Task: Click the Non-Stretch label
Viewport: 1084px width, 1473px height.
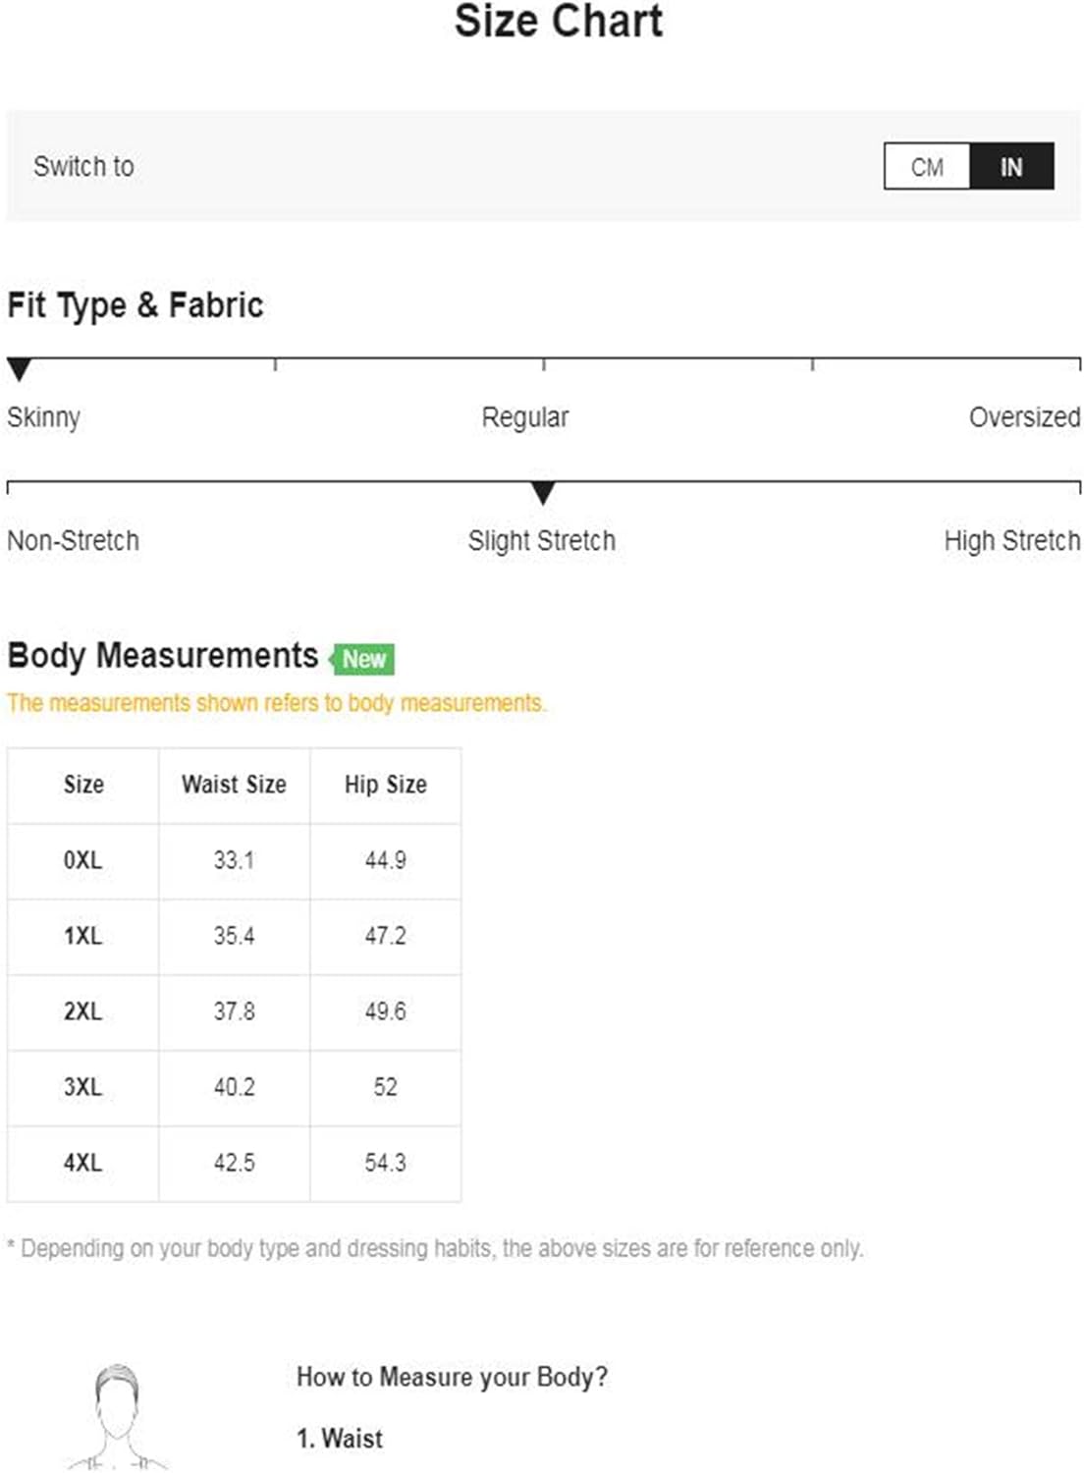Action: point(74,541)
